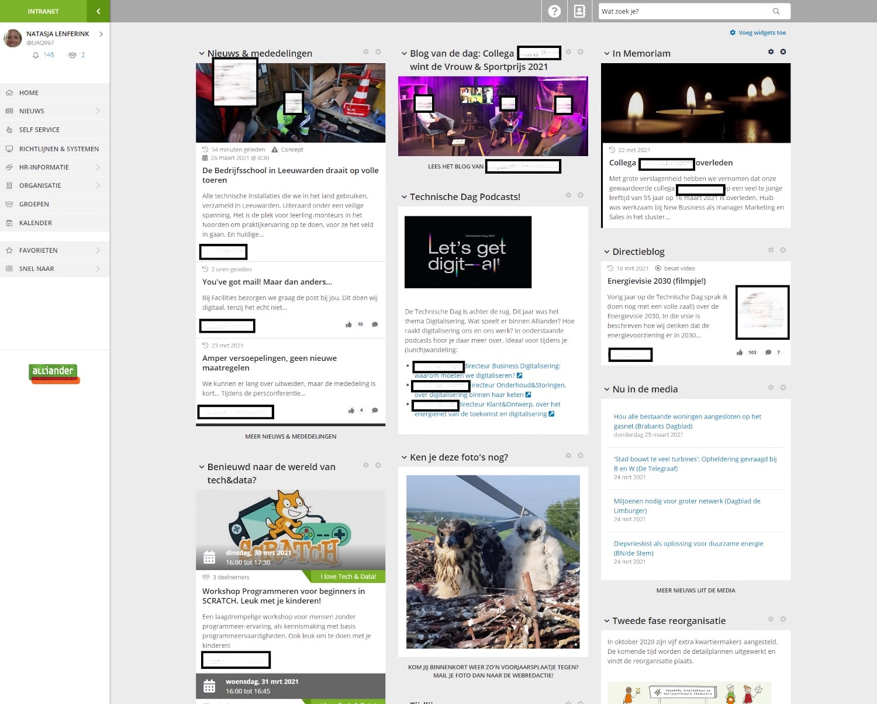Click the Kalender calendar icon in sidebar

click(9, 223)
